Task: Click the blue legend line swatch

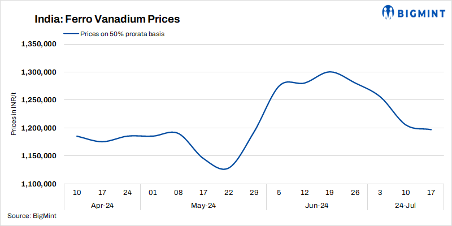Action: pyautogui.click(x=71, y=34)
